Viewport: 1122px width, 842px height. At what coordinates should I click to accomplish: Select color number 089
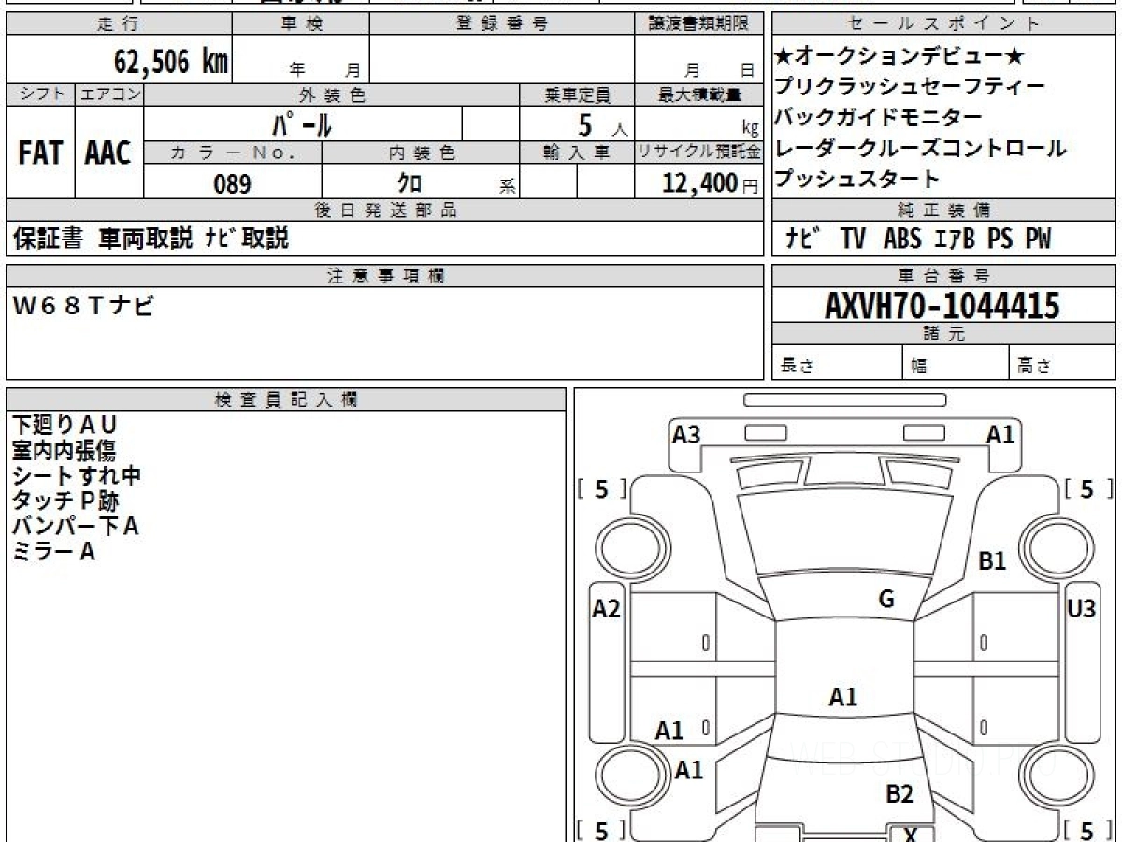233,183
